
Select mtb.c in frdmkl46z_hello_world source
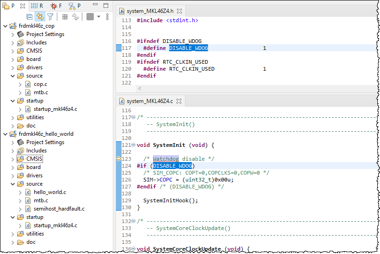click(41, 200)
